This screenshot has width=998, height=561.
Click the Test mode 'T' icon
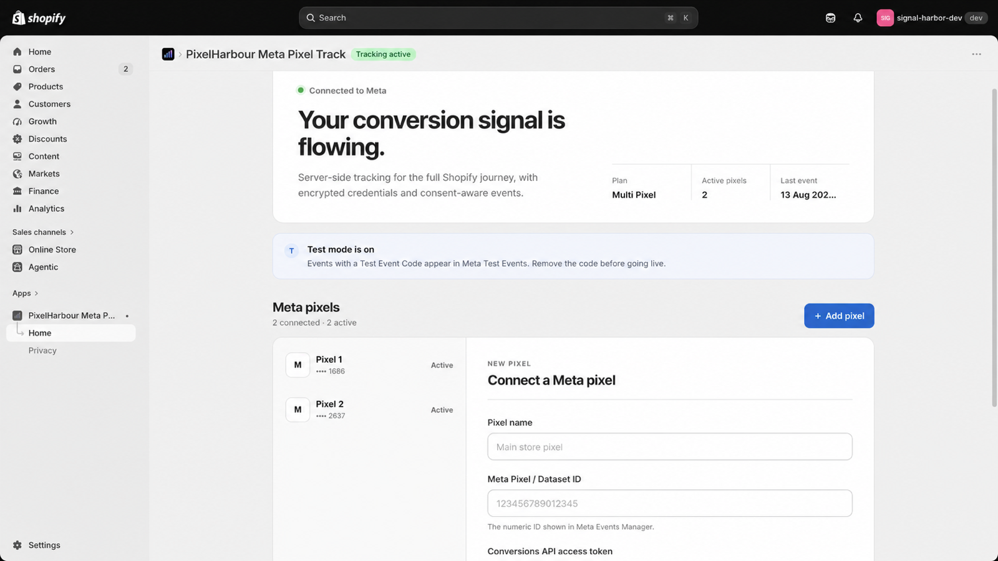point(291,251)
